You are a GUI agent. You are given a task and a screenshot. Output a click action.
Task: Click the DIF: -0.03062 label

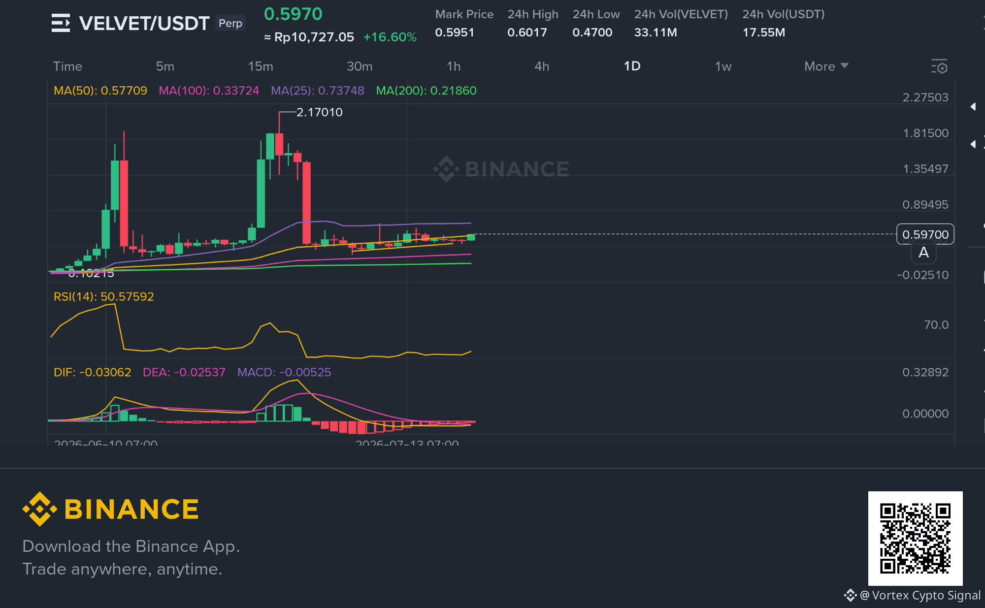tap(92, 372)
